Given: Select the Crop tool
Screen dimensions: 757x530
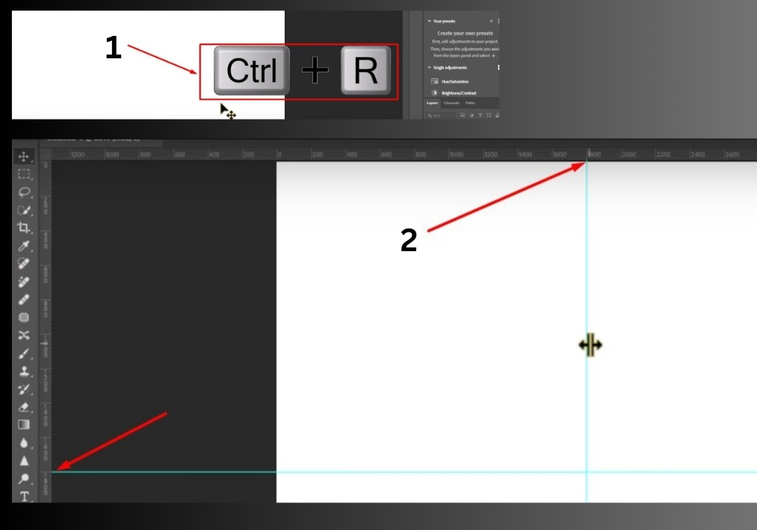Looking at the screenshot, I should [x=24, y=227].
